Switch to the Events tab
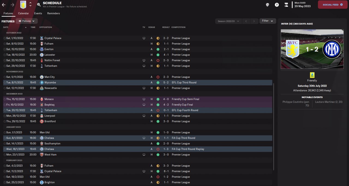The image size is (349, 186). pyautogui.click(x=38, y=13)
